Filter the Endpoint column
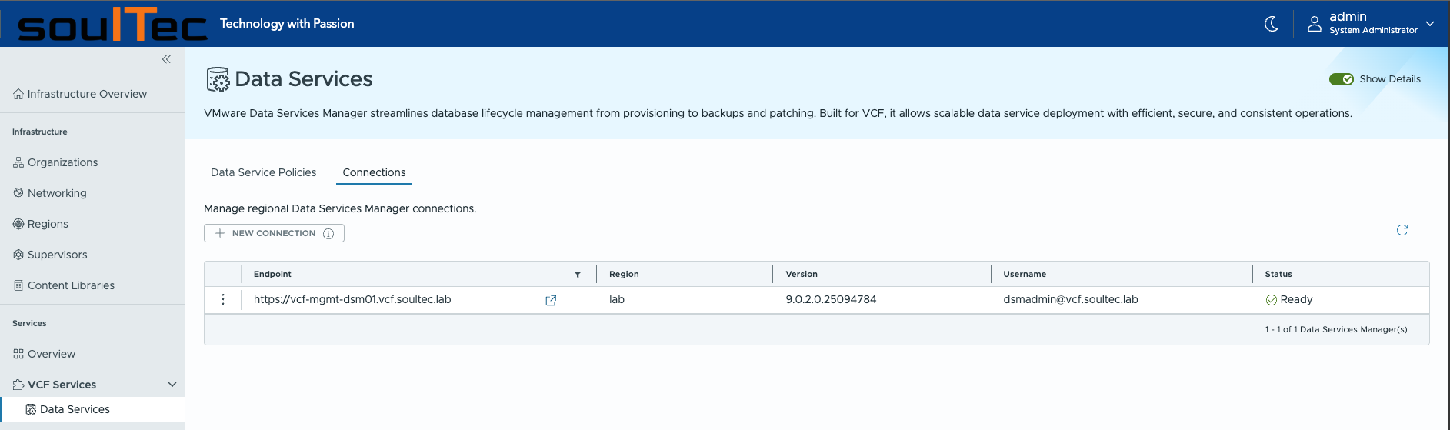The image size is (1450, 430). click(x=577, y=275)
